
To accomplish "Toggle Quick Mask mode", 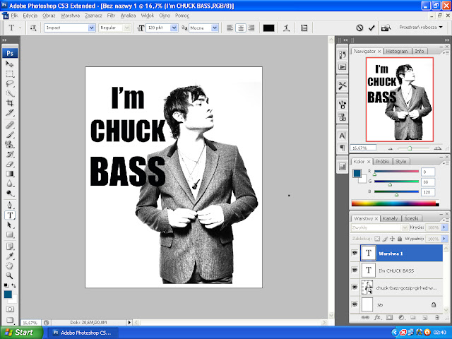I will tap(10, 309).
